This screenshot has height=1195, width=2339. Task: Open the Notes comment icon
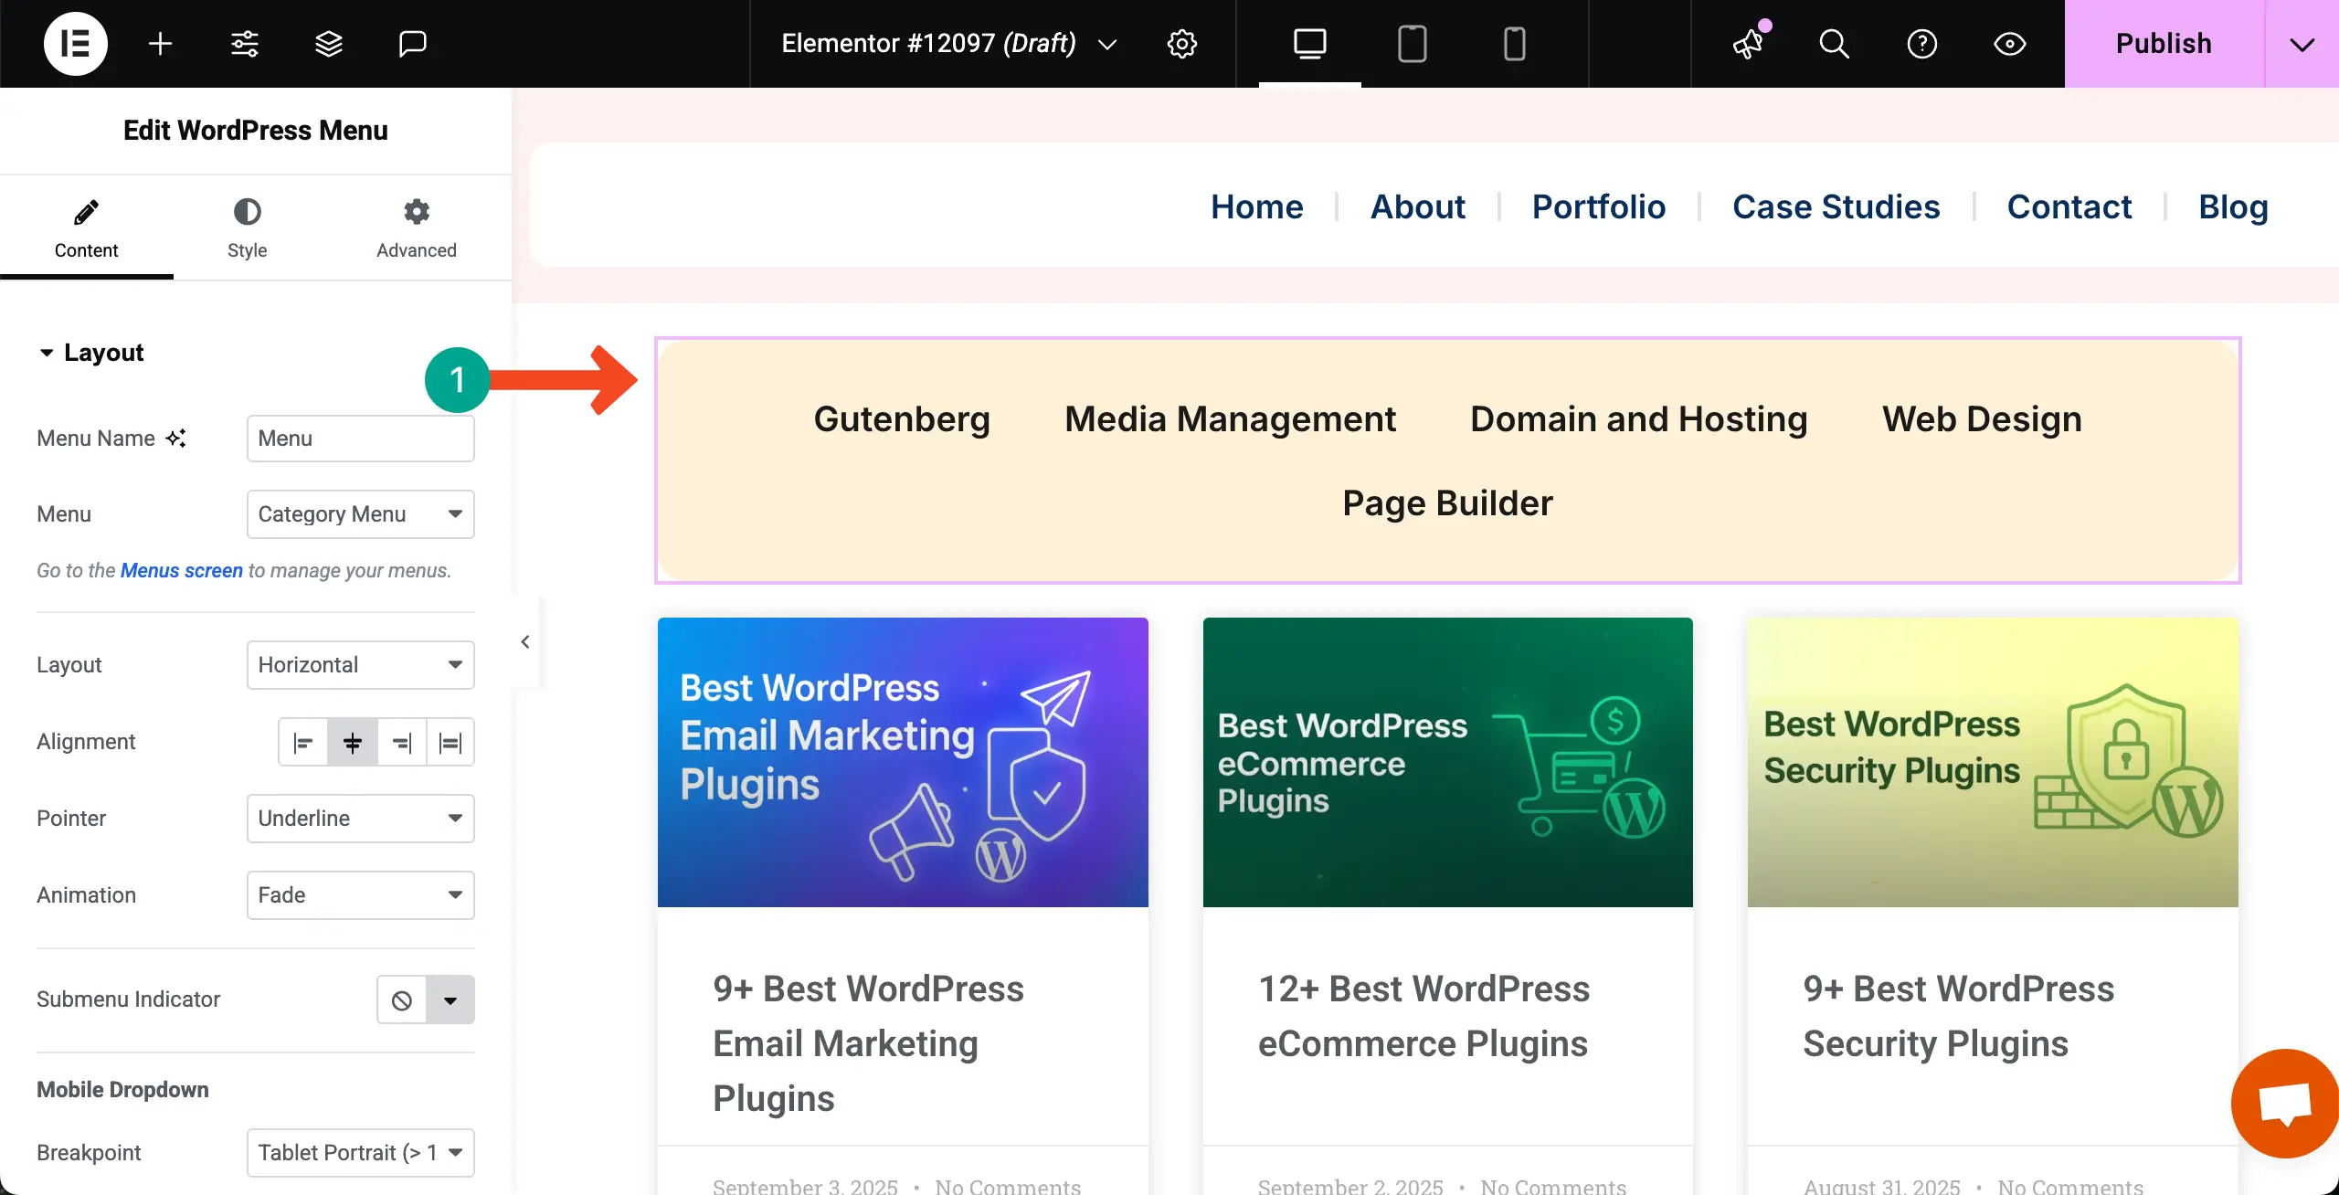(x=413, y=44)
